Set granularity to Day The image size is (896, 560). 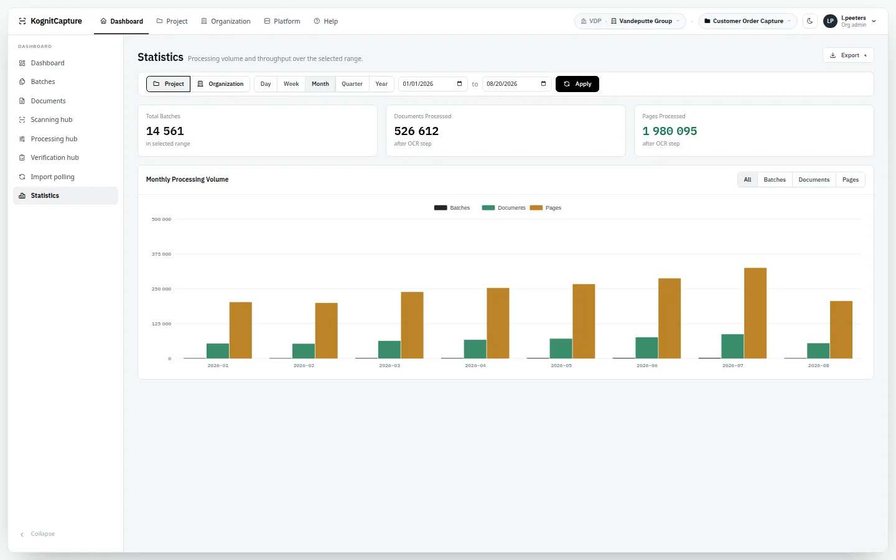click(x=266, y=84)
